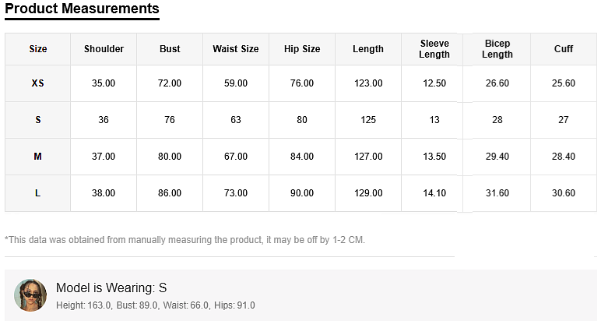Viewport: 601px width, 321px height.
Task: Click the XS size row label
Action: [37, 83]
